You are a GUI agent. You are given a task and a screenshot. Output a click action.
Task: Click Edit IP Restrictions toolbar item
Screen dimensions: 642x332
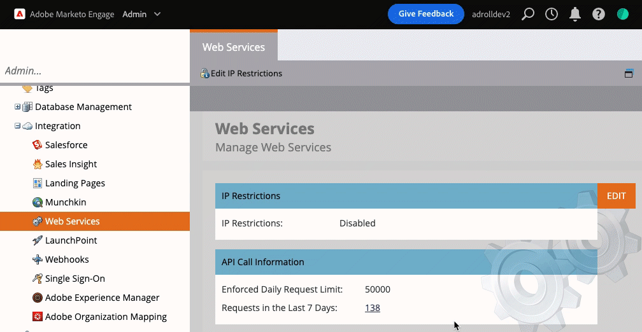click(241, 73)
